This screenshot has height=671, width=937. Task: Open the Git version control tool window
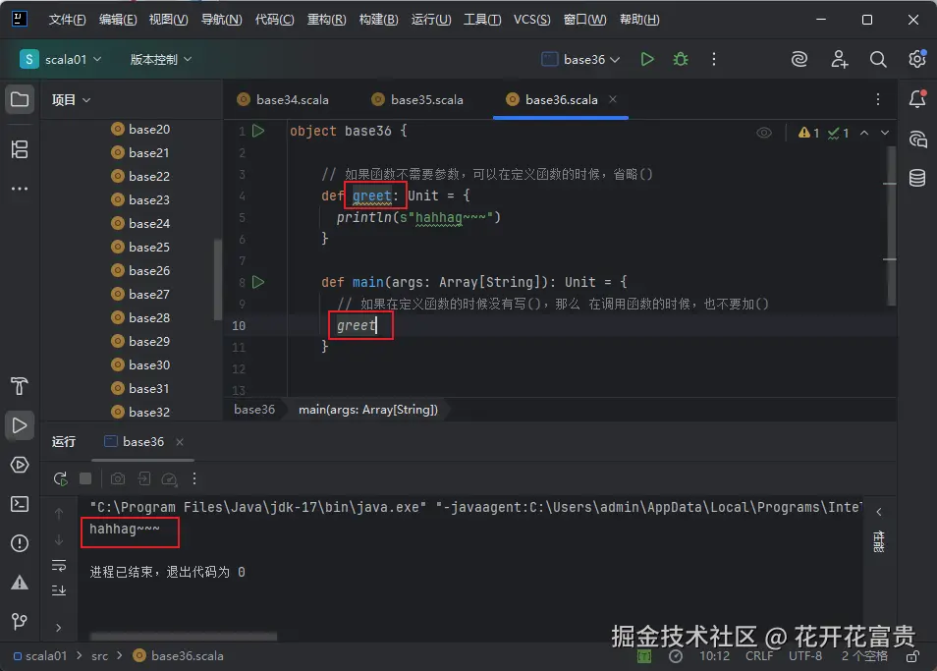19,622
